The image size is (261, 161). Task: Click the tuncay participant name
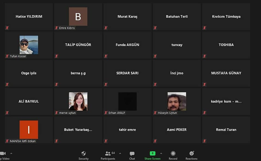pyautogui.click(x=177, y=45)
